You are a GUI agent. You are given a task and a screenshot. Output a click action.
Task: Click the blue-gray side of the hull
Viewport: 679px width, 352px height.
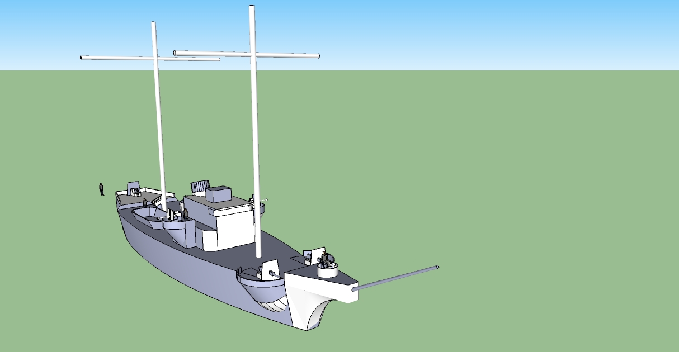coord(179,263)
